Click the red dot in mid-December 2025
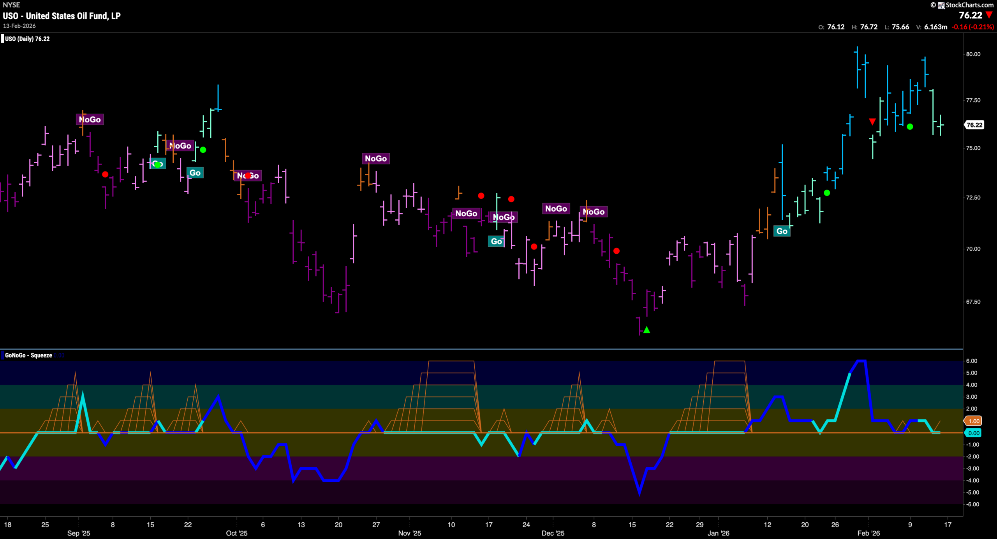 pos(616,251)
